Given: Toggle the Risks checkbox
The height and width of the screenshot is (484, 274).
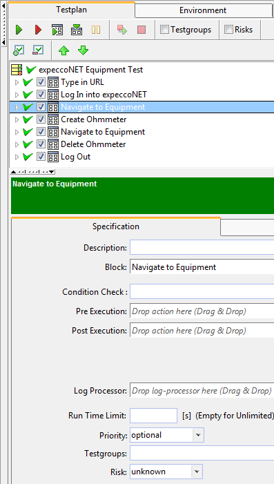Looking at the screenshot, I should click(228, 30).
